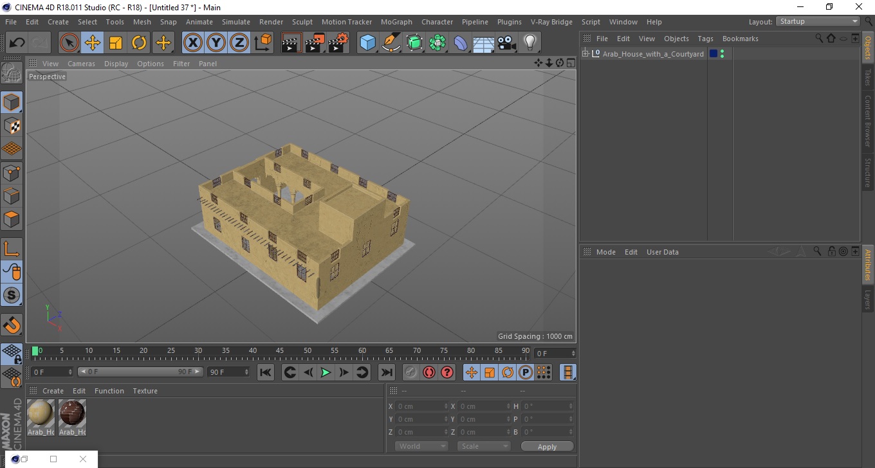Go to end of animation

pyautogui.click(x=386, y=372)
